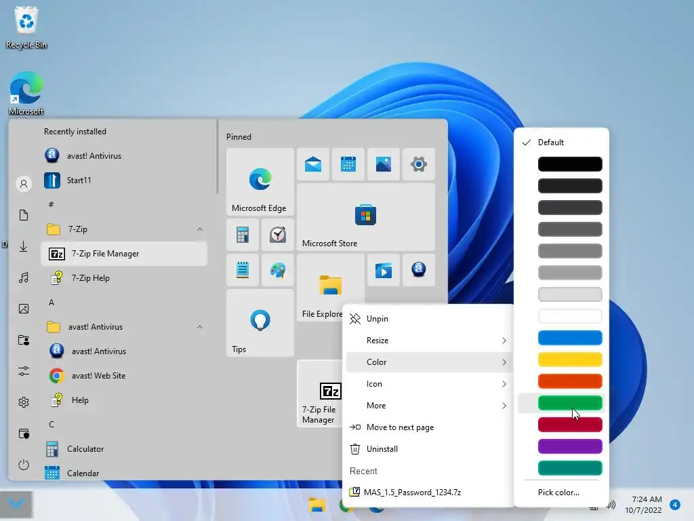This screenshot has height=521, width=694.
Task: Pick the blue color swatch
Action: [570, 338]
